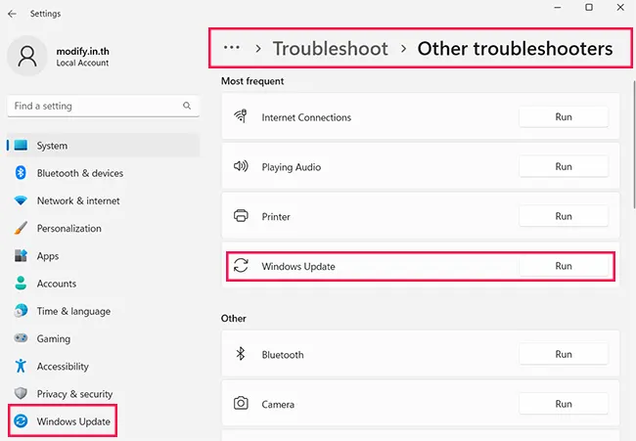This screenshot has height=441, width=636.
Task: Click the Find a setting search box
Action: point(96,106)
